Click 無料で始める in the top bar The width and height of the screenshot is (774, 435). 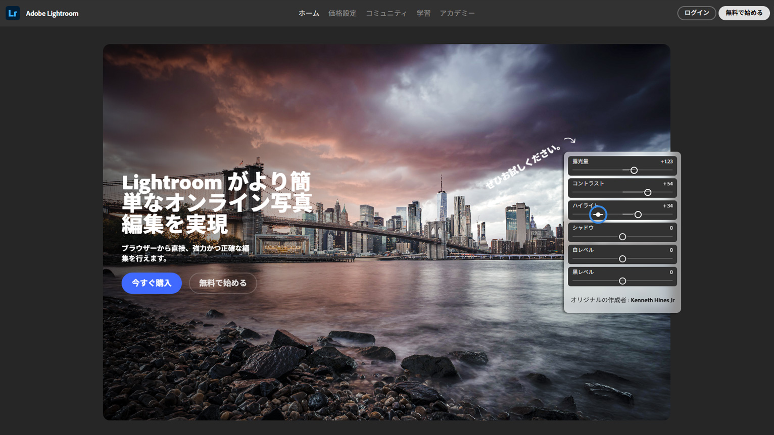744,13
